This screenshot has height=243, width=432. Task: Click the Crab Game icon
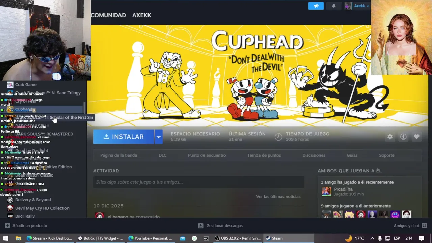(10, 85)
